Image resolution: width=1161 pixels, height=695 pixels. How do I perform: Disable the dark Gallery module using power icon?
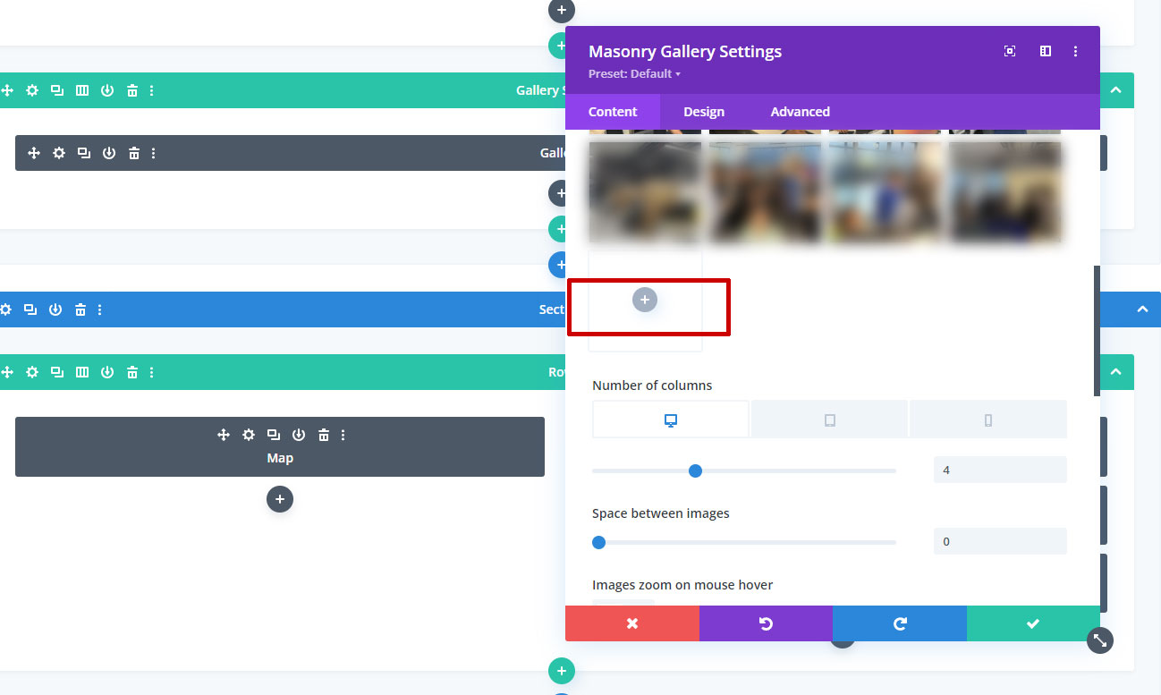[x=109, y=153]
